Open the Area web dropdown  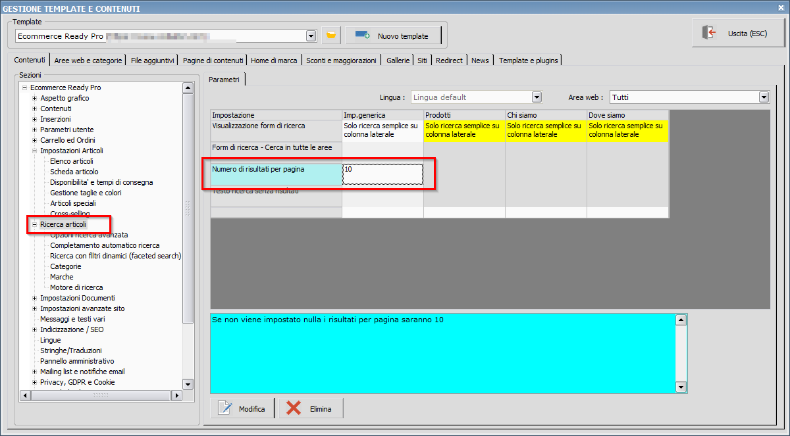click(764, 97)
